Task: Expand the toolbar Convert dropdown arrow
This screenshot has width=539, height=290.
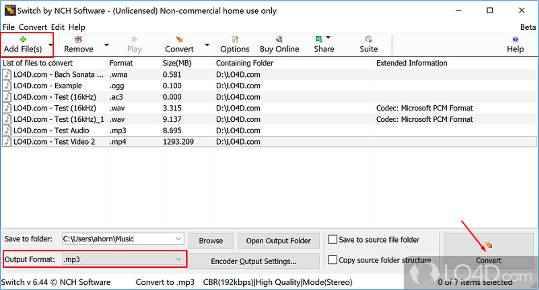Action: click(207, 45)
